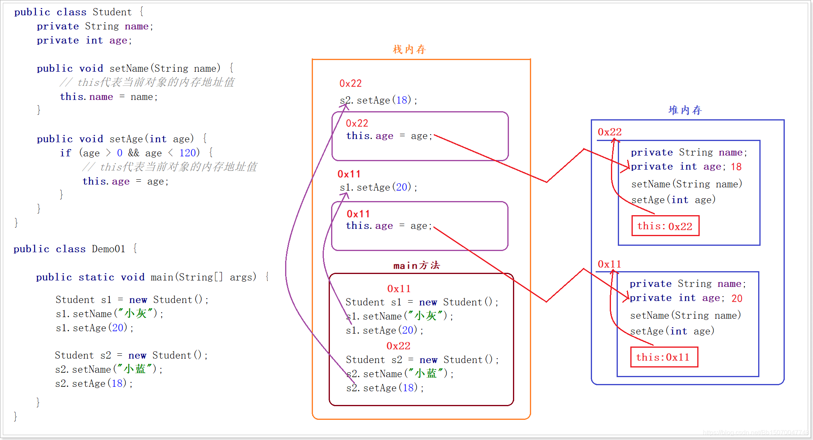813x440 pixels.
Task: Click 'private int age; 20' in the heap object
Action: [x=686, y=298]
